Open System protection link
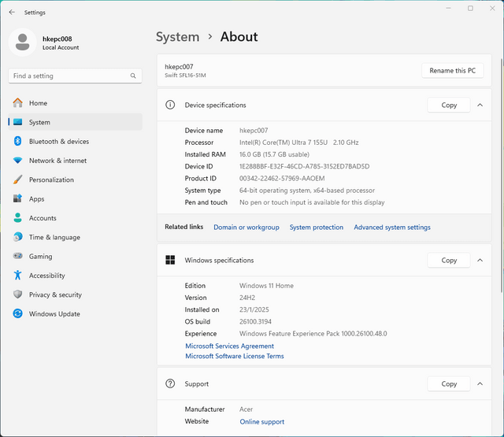This screenshot has width=504, height=437. click(x=317, y=228)
